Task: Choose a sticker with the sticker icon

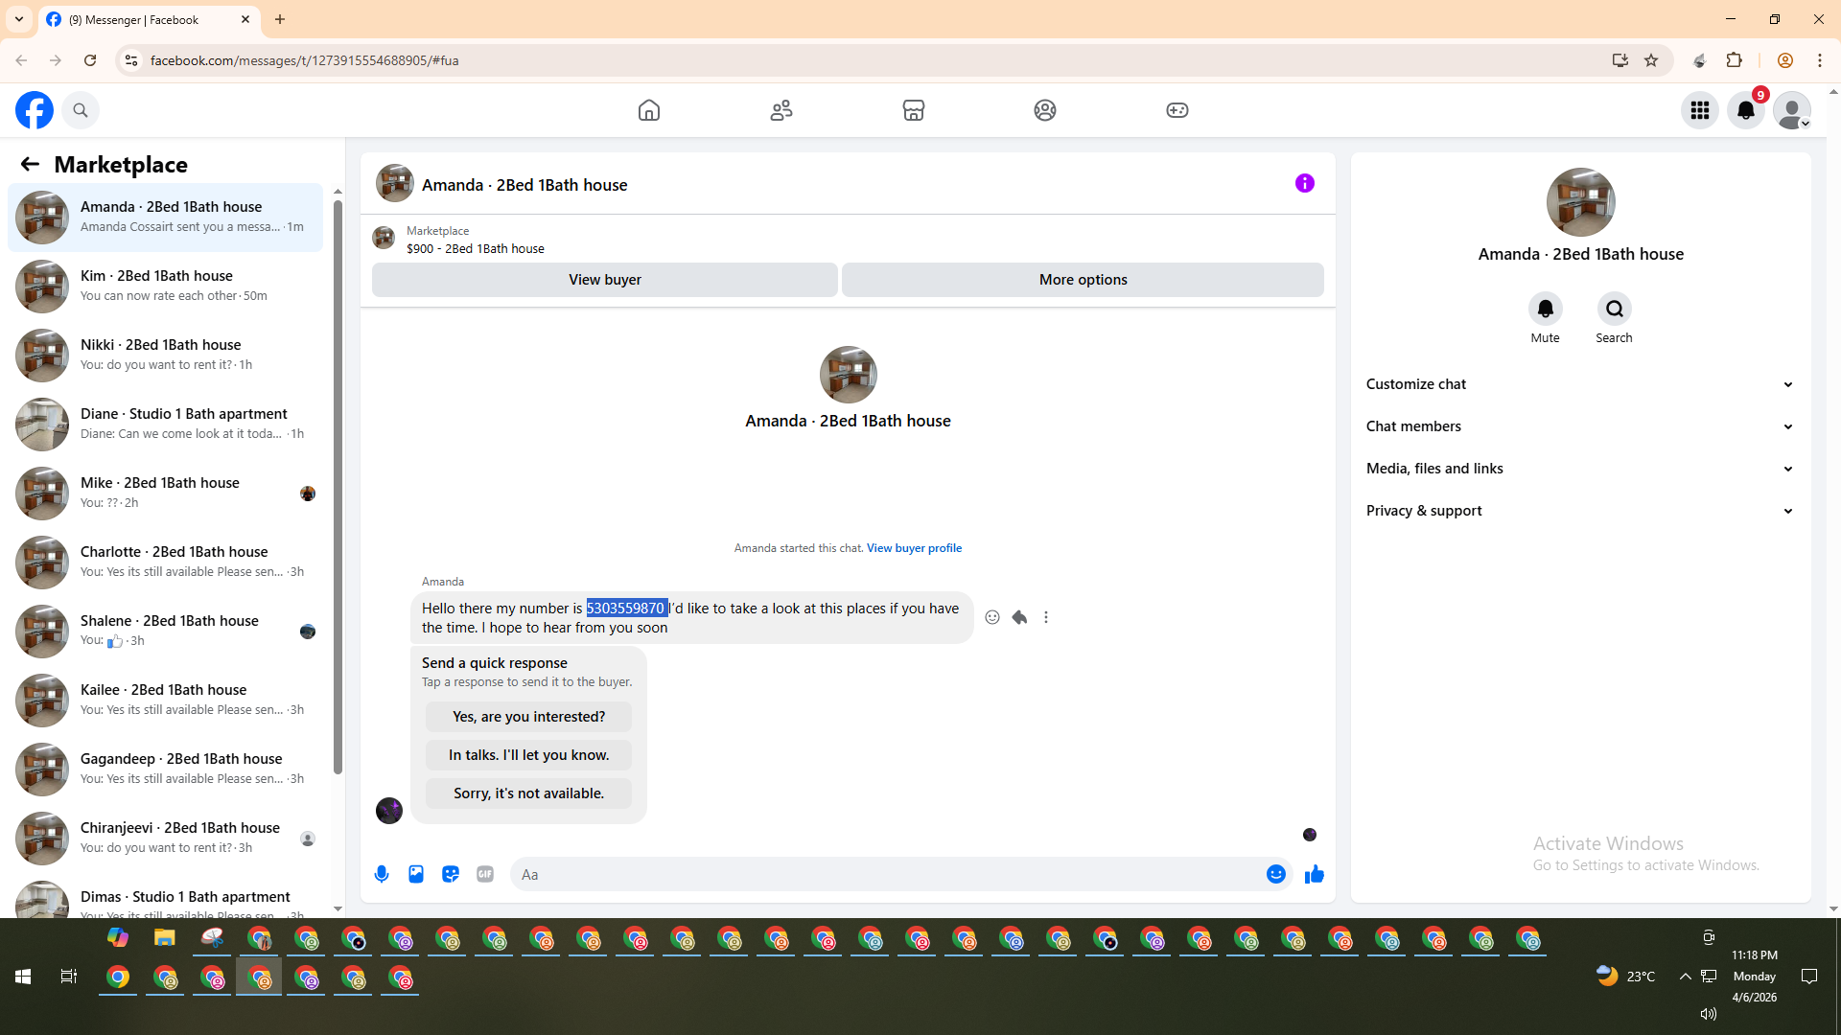Action: coord(451,874)
